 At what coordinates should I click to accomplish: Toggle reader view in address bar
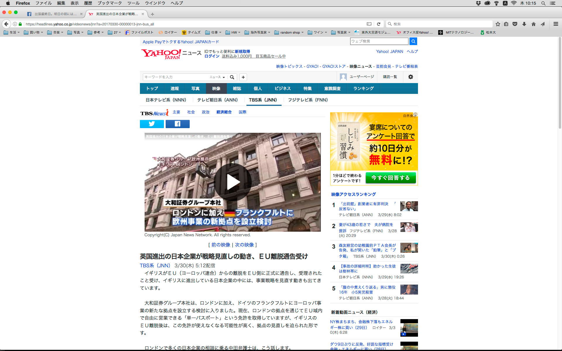[x=369, y=24]
